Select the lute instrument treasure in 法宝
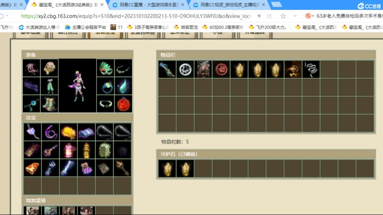Screen dimensions: 383x215 coord(50,150)
